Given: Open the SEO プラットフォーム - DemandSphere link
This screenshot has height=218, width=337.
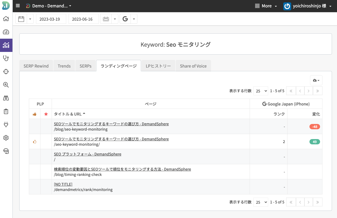Looking at the screenshot, I should tap(88, 154).
